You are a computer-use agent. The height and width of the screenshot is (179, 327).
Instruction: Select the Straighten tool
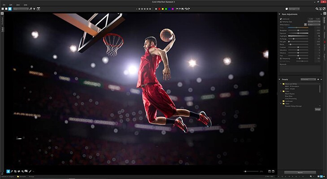click(19, 171)
